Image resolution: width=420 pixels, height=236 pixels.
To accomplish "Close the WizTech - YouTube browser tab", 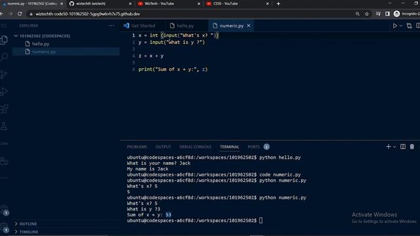I will pyautogui.click(x=198, y=4).
